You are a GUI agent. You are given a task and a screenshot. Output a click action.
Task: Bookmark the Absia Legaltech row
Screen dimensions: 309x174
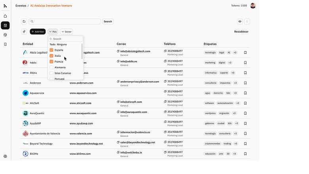245,53
